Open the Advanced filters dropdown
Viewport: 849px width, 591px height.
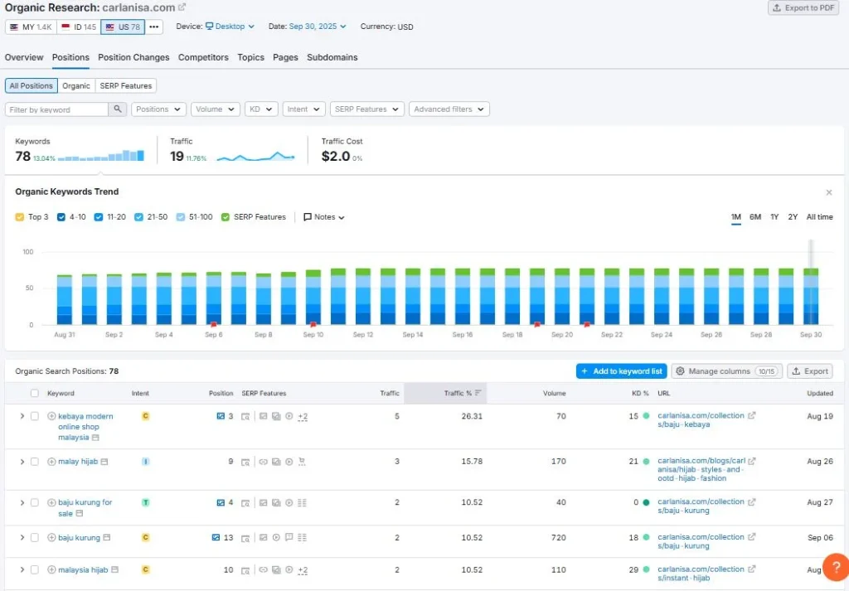pyautogui.click(x=449, y=109)
